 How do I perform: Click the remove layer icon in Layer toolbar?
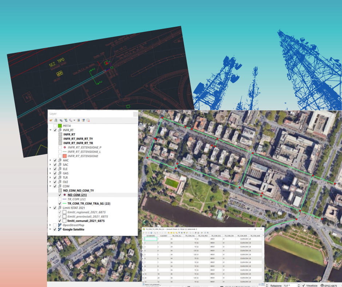tap(88, 120)
